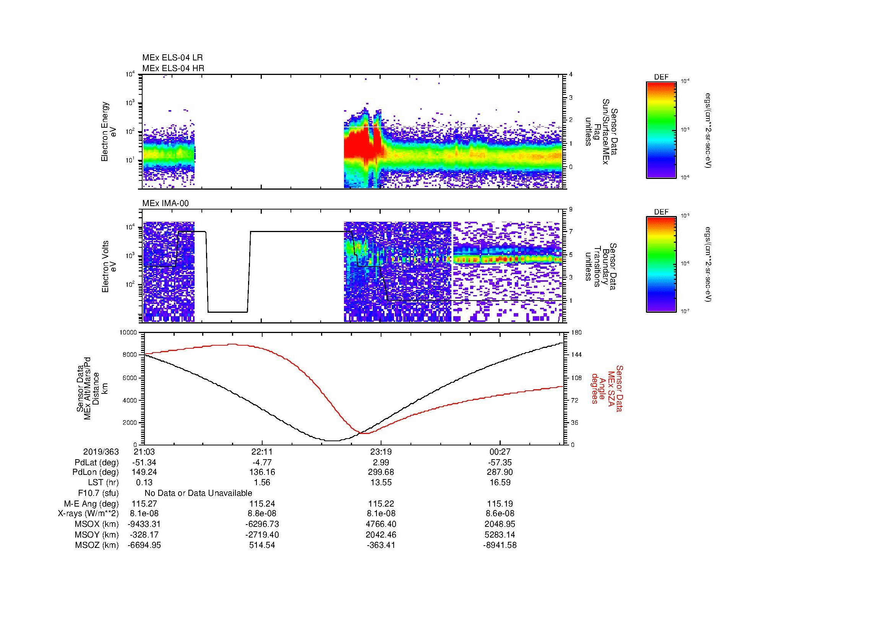Click the PdLon value '136.16'
Screen dimensions: 894x632
pyautogui.click(x=262, y=472)
